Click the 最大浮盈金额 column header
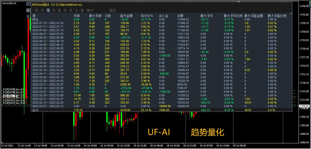Viewport: 311px width, 149px height. [254, 16]
